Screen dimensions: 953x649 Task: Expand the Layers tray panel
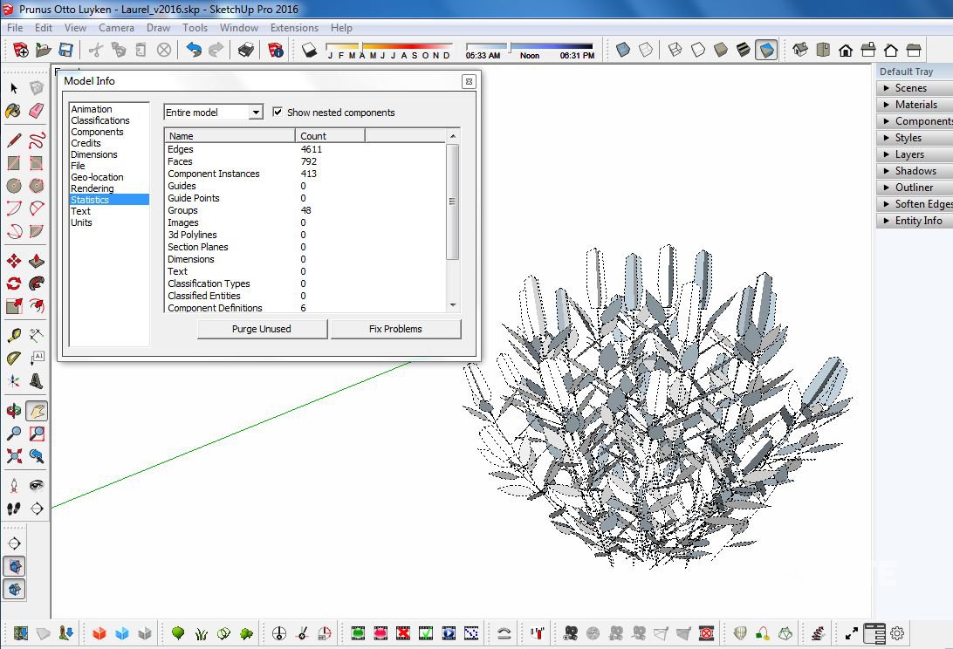[x=909, y=154]
